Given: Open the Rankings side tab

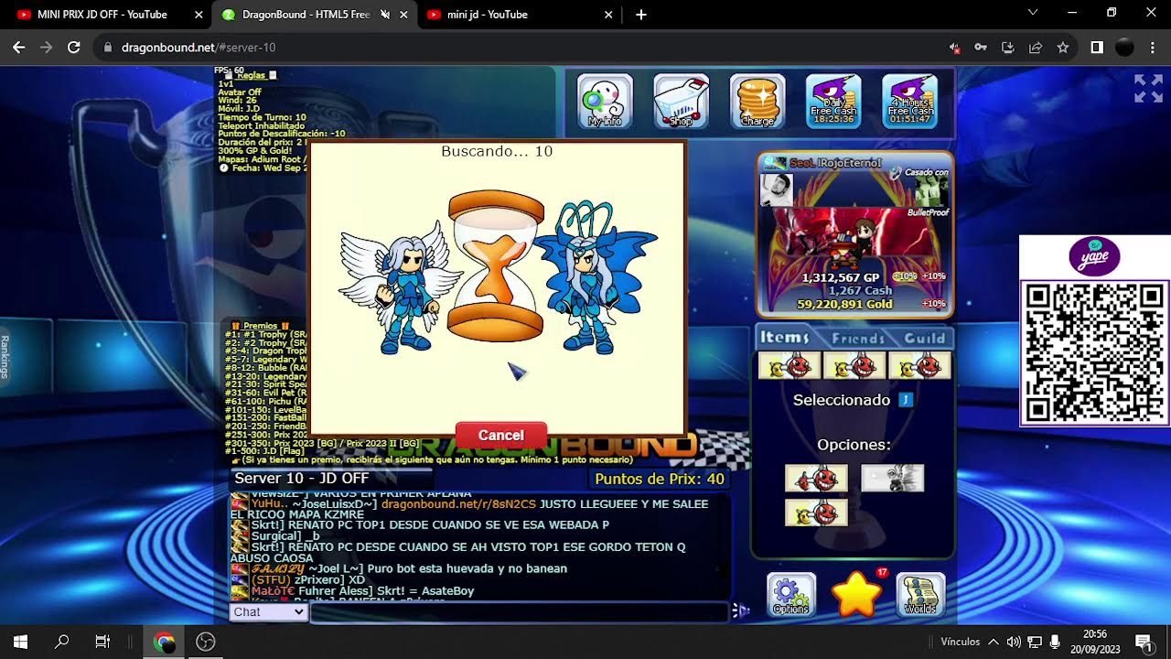Looking at the screenshot, I should [5, 356].
